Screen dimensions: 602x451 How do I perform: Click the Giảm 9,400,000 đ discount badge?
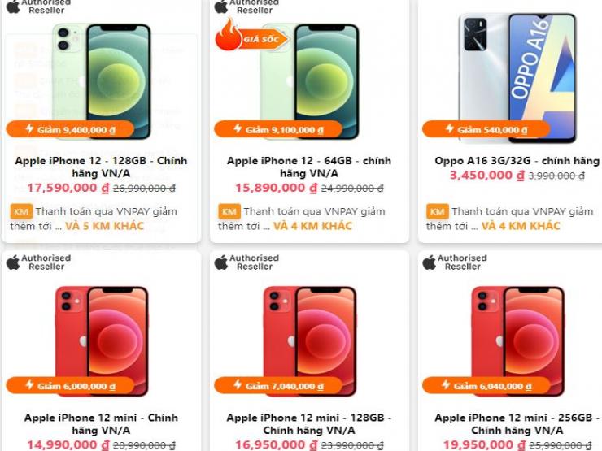pos(70,129)
